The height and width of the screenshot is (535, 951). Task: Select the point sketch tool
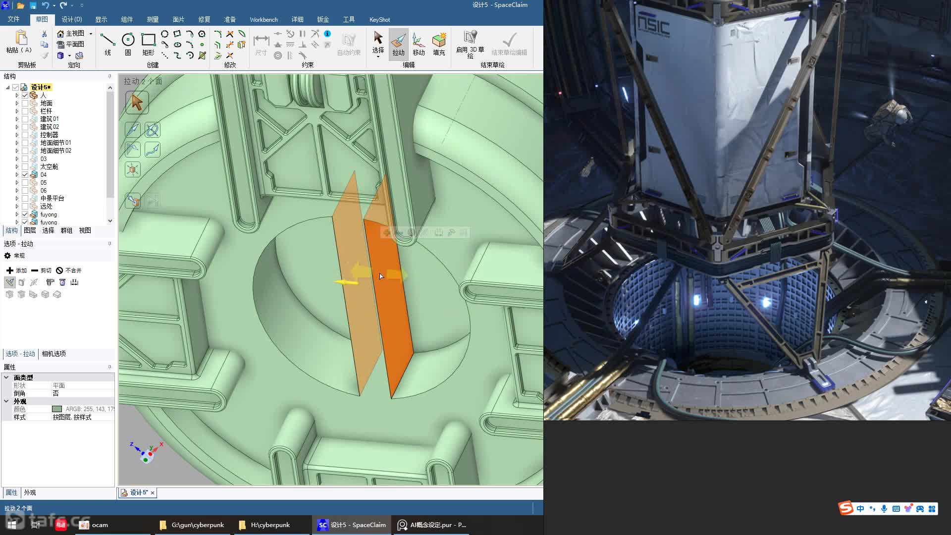(202, 45)
